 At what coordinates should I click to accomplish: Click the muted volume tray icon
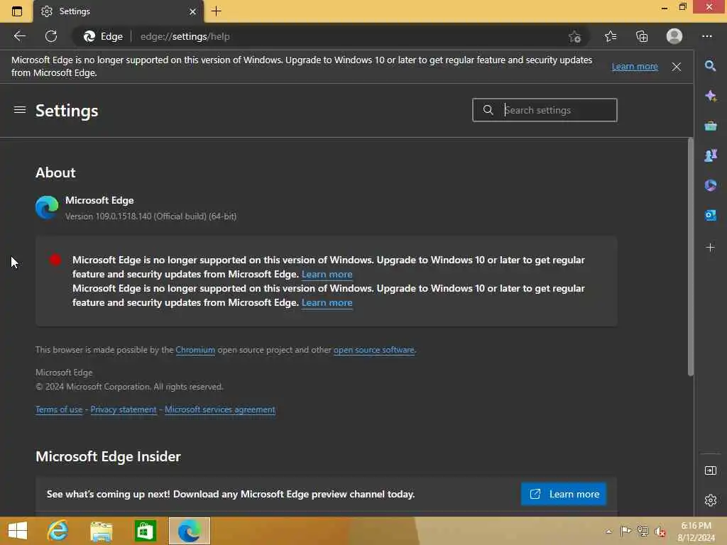pos(660,532)
